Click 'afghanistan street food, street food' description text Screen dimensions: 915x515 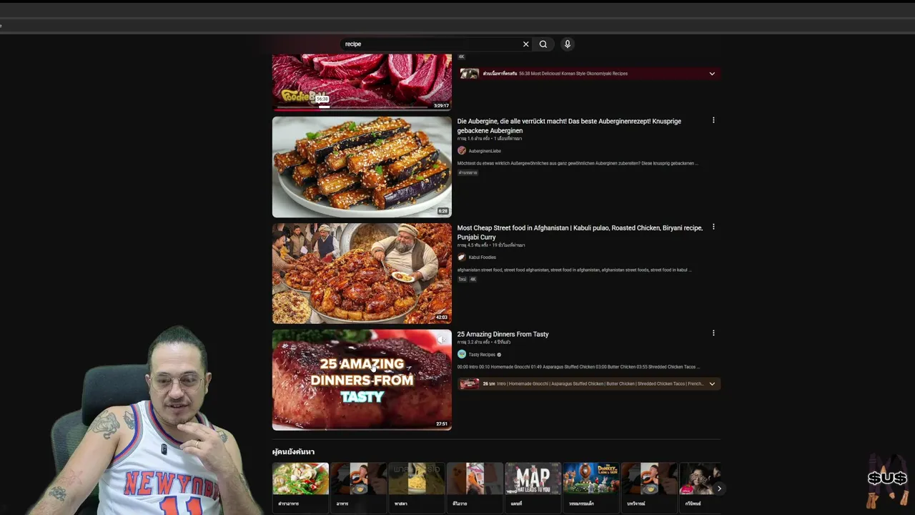click(575, 270)
